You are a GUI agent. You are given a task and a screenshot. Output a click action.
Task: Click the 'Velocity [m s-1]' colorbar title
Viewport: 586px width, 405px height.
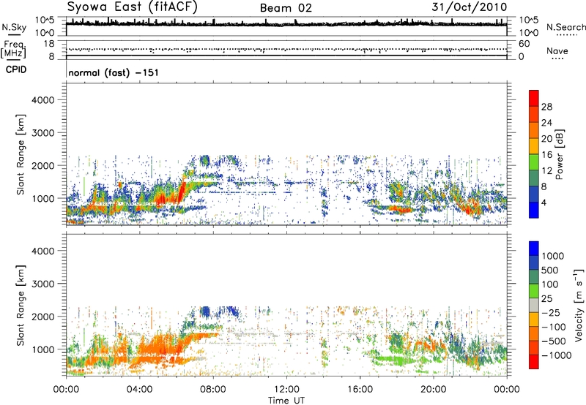(579, 305)
